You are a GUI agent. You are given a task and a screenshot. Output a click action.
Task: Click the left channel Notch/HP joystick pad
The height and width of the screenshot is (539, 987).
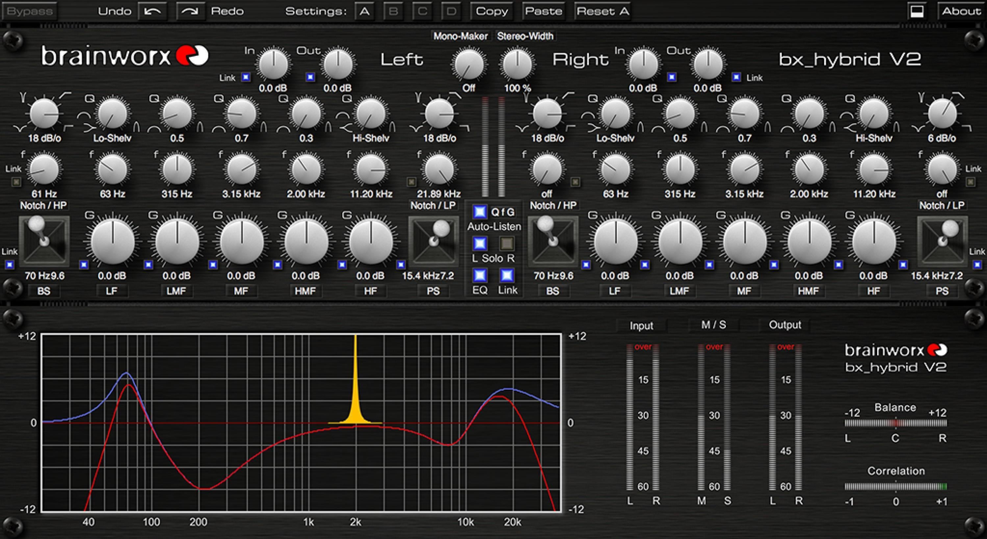[x=44, y=241]
